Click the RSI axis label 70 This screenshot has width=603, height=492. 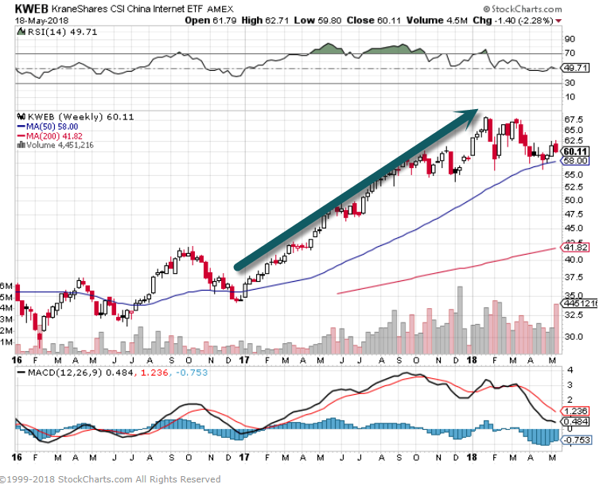point(570,53)
